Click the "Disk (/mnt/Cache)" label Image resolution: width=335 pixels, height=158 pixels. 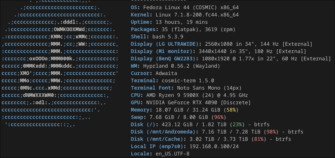(157, 139)
